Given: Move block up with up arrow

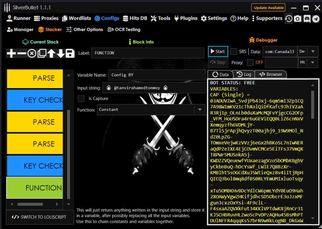Looking at the screenshot, I should pyautogui.click(x=51, y=54).
